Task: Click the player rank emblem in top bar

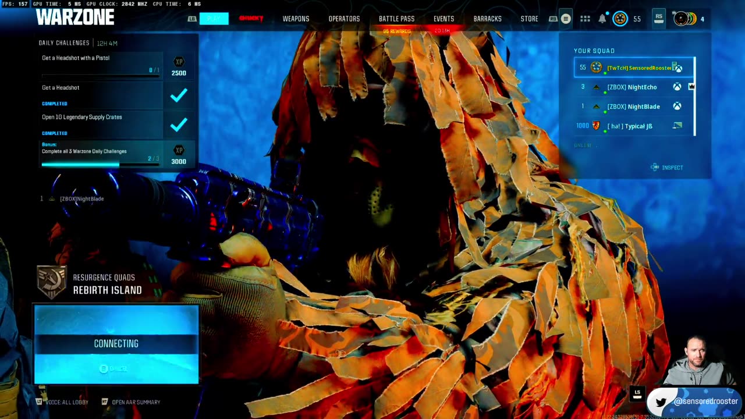Action: tap(620, 19)
